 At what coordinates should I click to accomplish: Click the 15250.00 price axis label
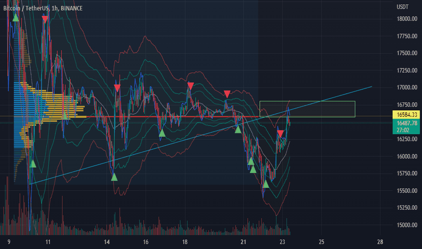[x=407, y=208]
